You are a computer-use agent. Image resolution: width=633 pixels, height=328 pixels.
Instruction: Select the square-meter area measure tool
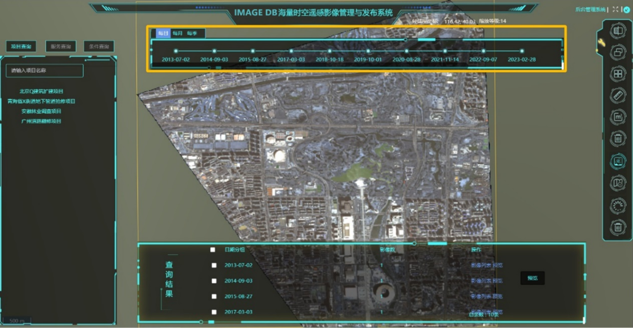618,117
